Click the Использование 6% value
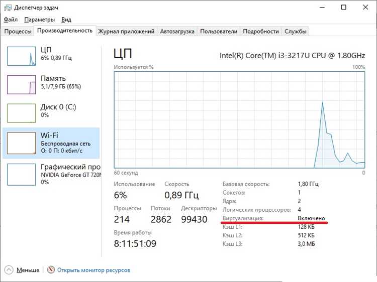The width and height of the screenshot is (377, 282). [120, 195]
